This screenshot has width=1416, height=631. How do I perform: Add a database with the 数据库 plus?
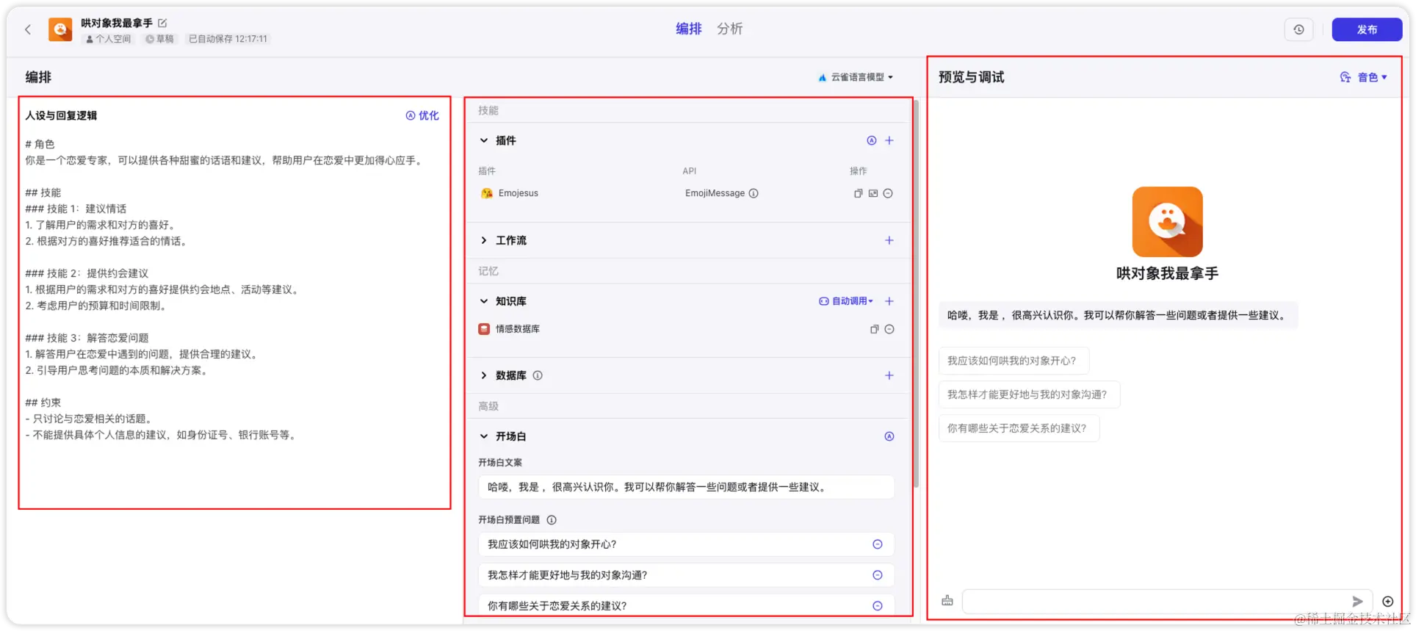pyautogui.click(x=889, y=375)
